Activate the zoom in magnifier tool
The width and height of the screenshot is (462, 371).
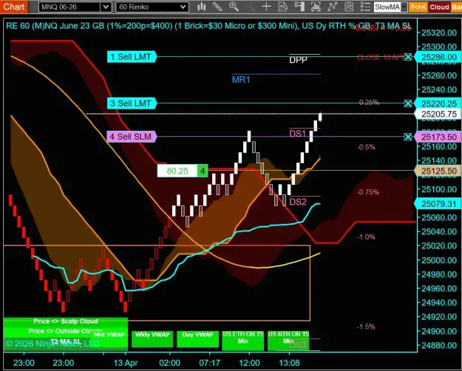pos(234,7)
